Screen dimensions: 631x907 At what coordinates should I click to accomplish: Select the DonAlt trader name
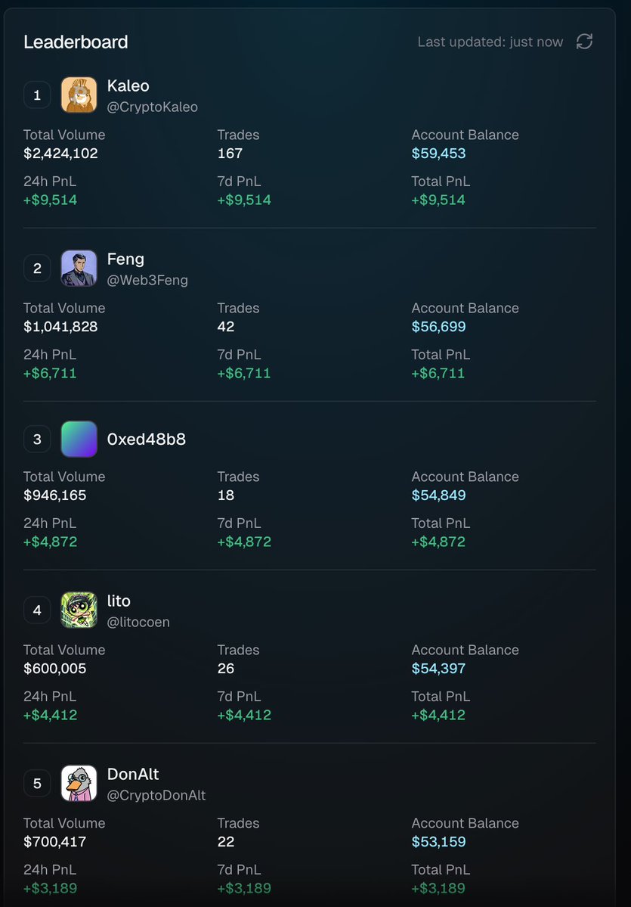coord(133,775)
